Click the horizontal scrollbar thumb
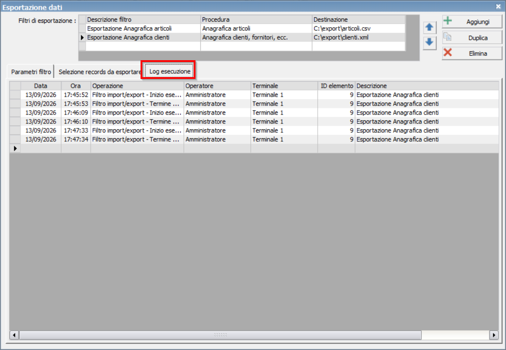 click(220, 335)
